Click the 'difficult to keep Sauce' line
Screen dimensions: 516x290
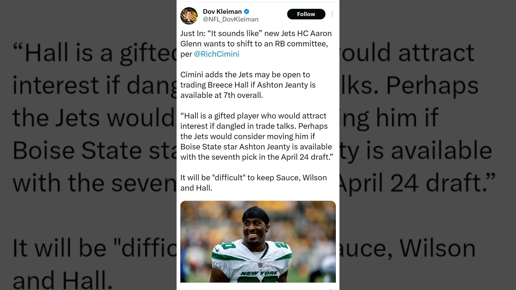click(x=254, y=183)
